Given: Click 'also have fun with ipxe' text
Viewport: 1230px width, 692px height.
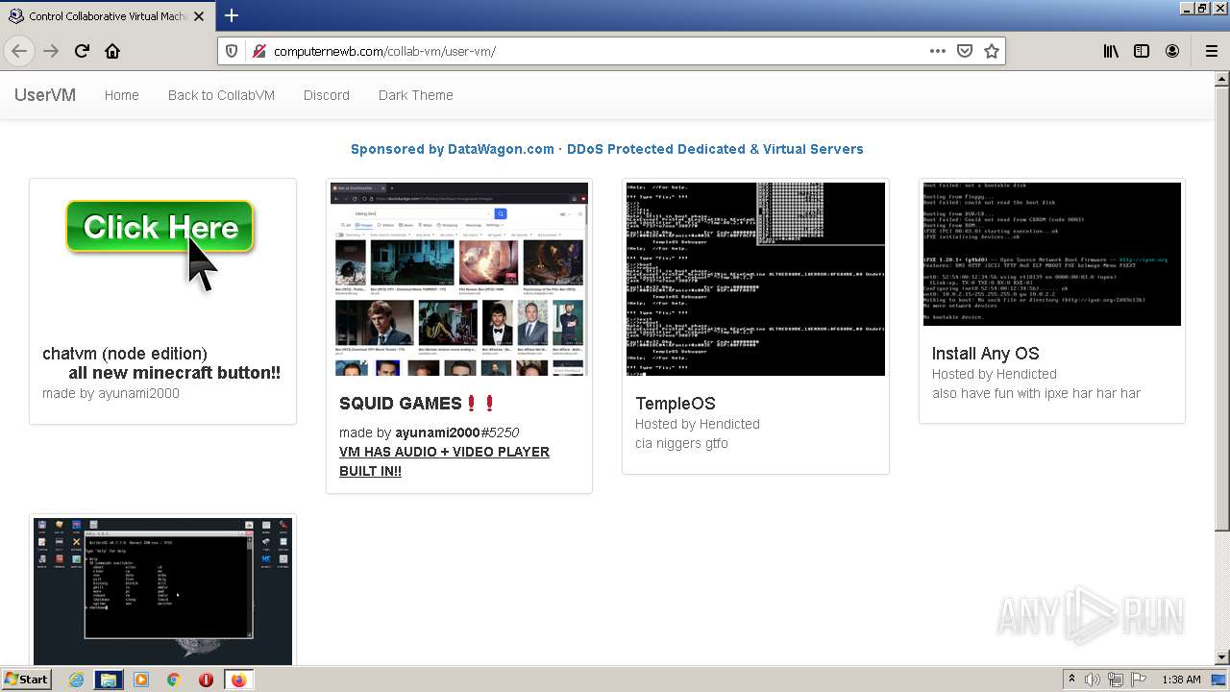Looking at the screenshot, I should [1036, 393].
